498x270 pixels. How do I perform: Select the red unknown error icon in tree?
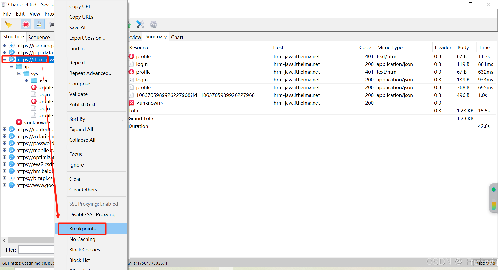pyautogui.click(x=19, y=122)
